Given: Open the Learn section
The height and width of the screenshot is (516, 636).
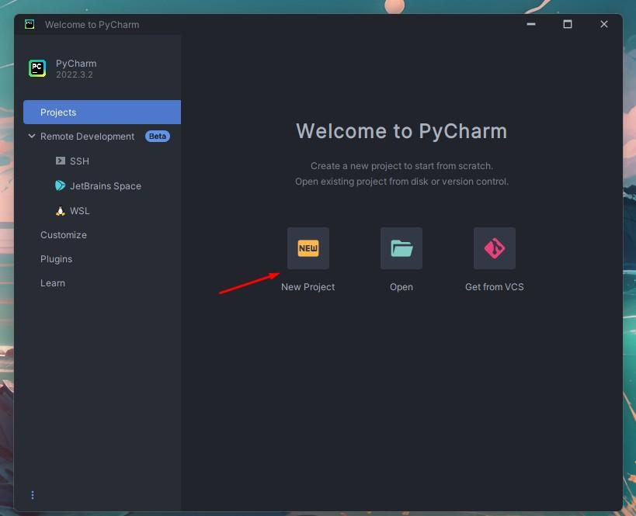Looking at the screenshot, I should click(x=53, y=283).
